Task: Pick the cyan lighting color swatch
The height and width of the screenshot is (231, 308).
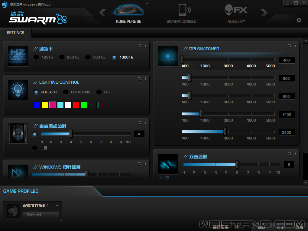Action: 60,105
